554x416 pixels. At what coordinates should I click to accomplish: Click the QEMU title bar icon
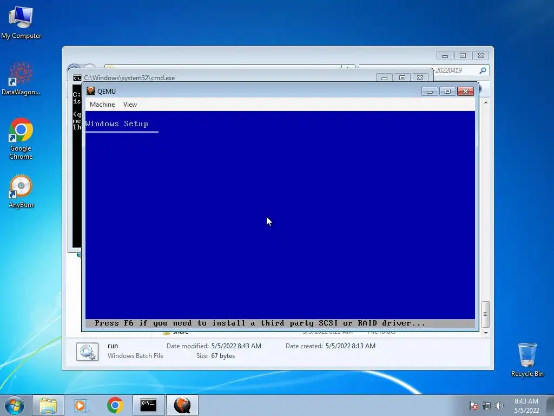click(91, 91)
